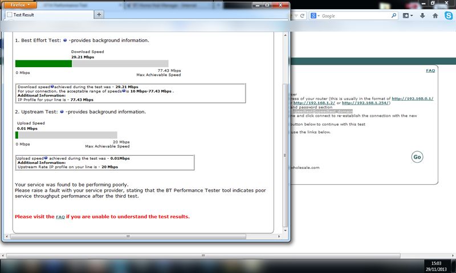Minimize the Test Result window
This screenshot has width=456, height=273.
click(258, 5)
